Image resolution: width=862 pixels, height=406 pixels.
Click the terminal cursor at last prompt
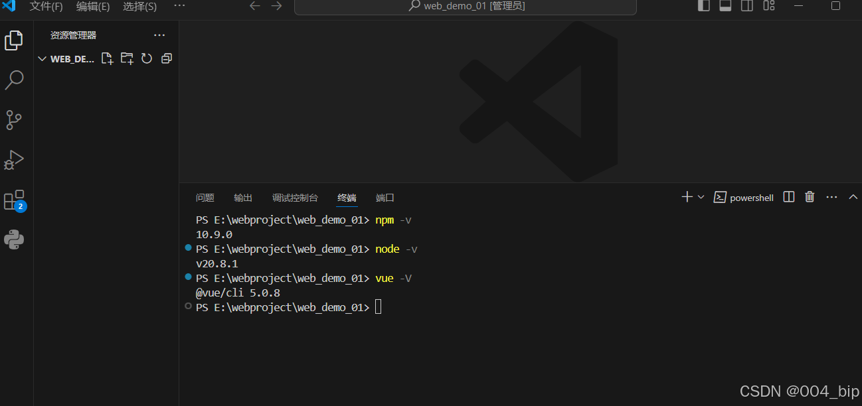pos(378,306)
